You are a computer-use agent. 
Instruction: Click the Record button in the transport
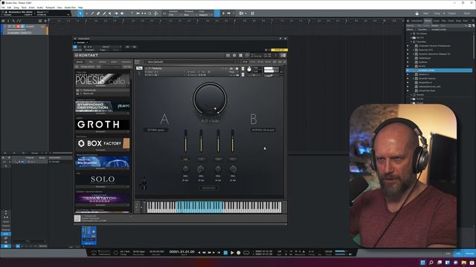point(239,252)
